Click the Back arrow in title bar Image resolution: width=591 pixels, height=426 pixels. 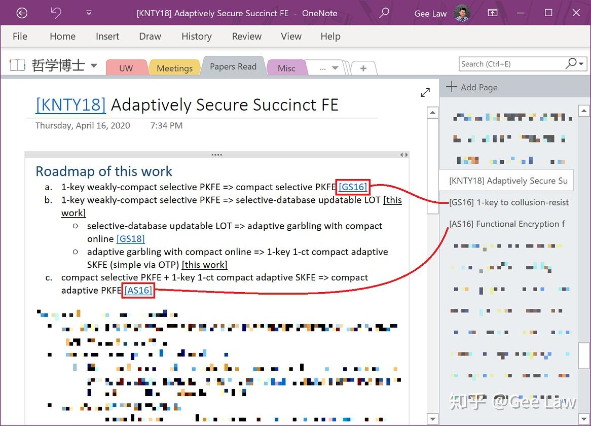click(x=22, y=13)
